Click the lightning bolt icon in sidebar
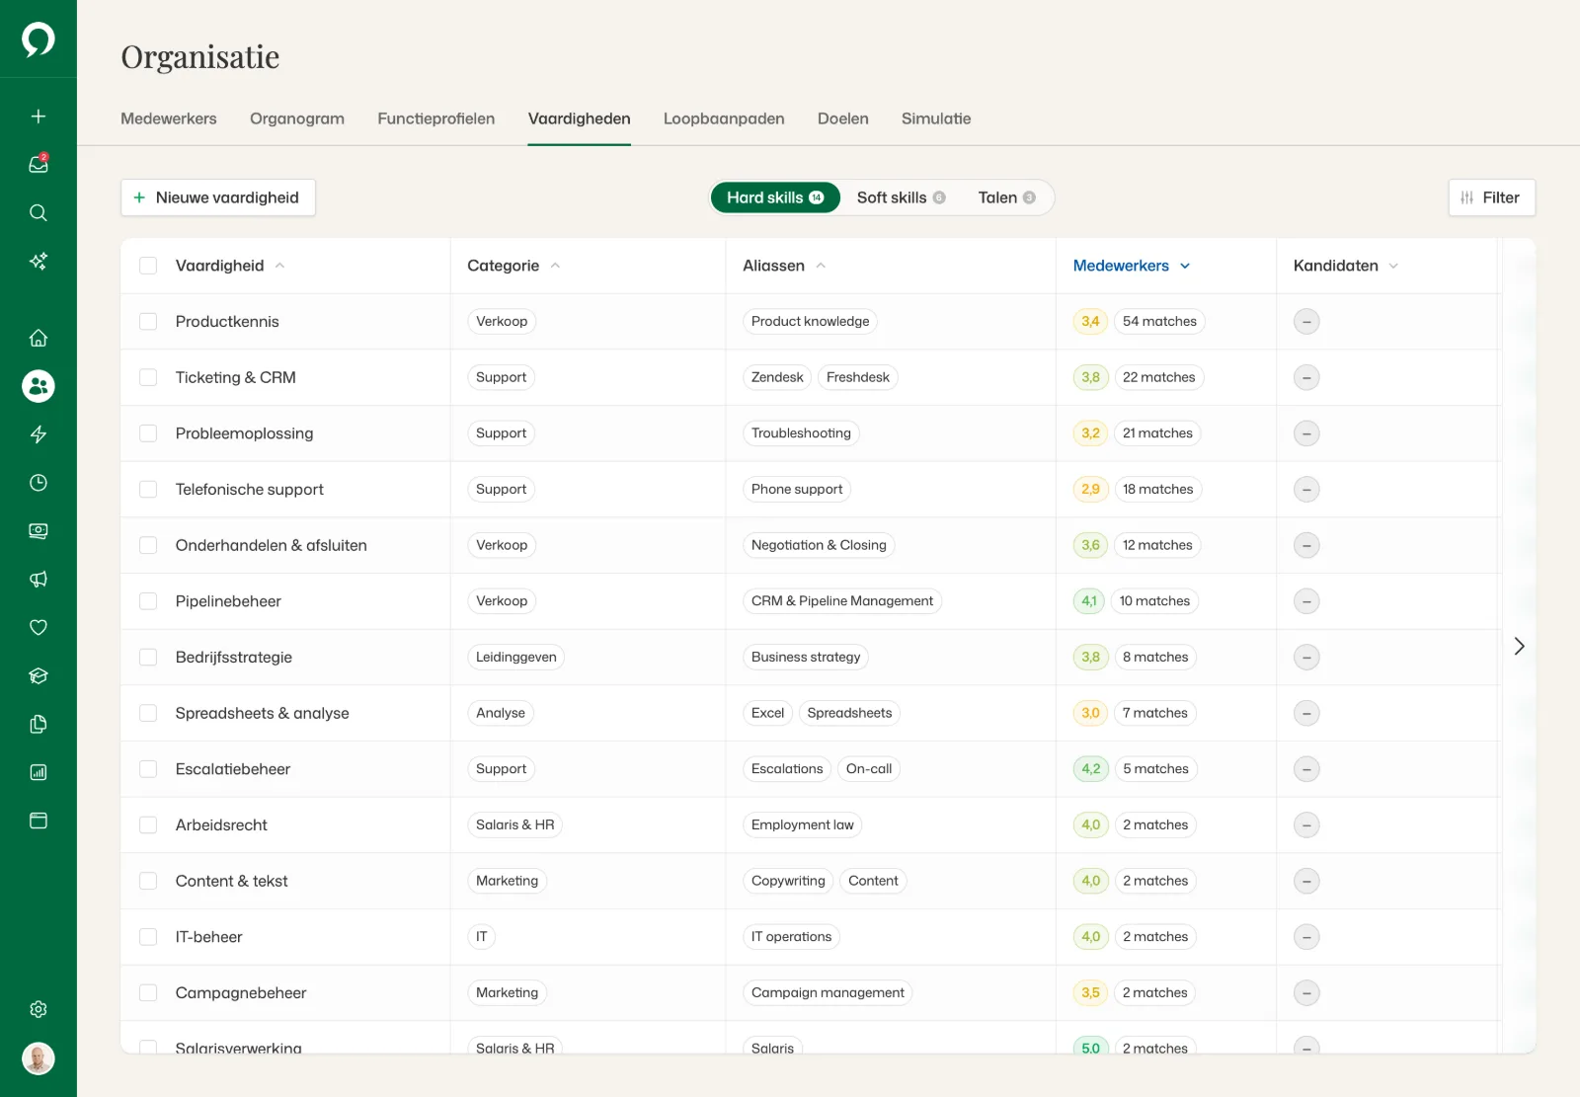Screen dimensions: 1580x1097 pyautogui.click(x=39, y=434)
